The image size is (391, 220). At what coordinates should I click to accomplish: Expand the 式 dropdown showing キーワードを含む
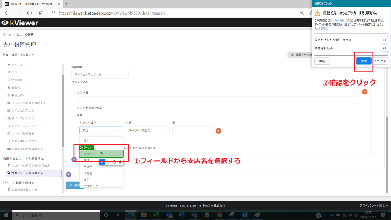click(148, 131)
